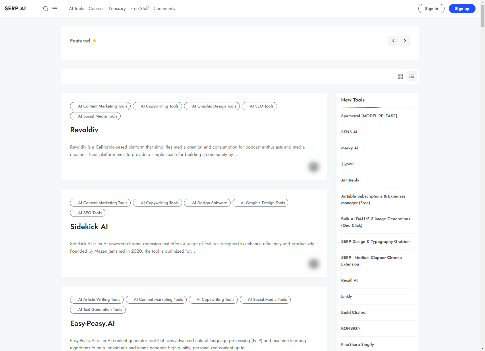Open the AI Tools menu
The width and height of the screenshot is (485, 351).
click(76, 9)
